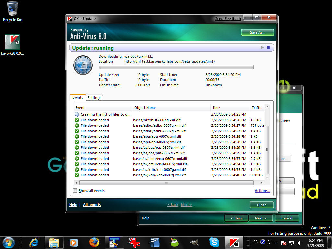Click the events list vertical scroll up arrow

pos(267,107)
